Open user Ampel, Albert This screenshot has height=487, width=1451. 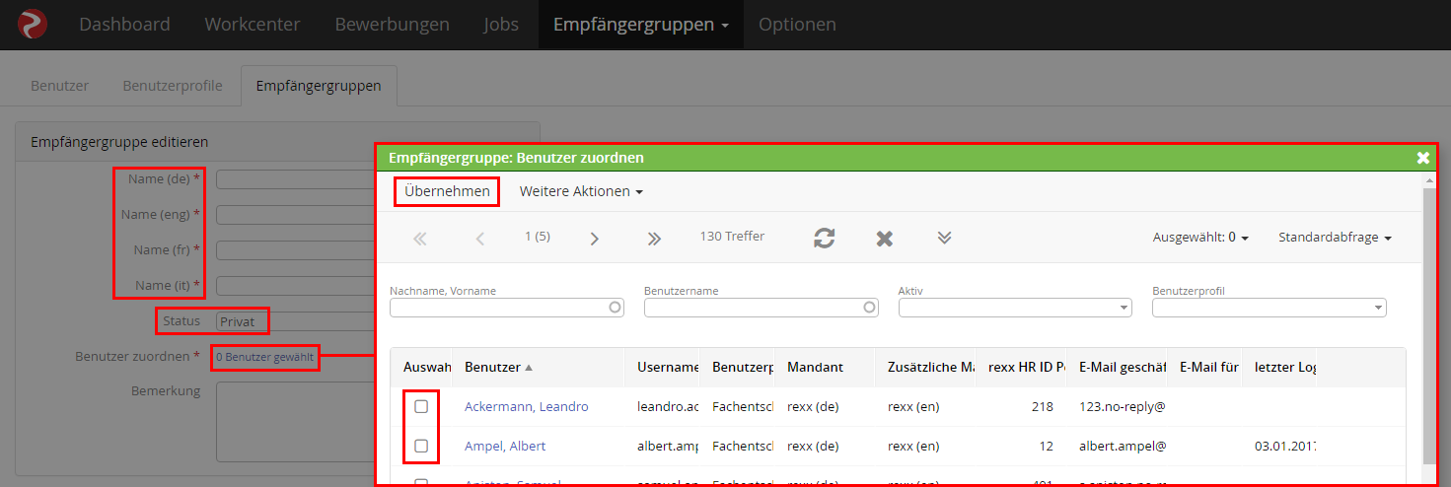tap(505, 446)
